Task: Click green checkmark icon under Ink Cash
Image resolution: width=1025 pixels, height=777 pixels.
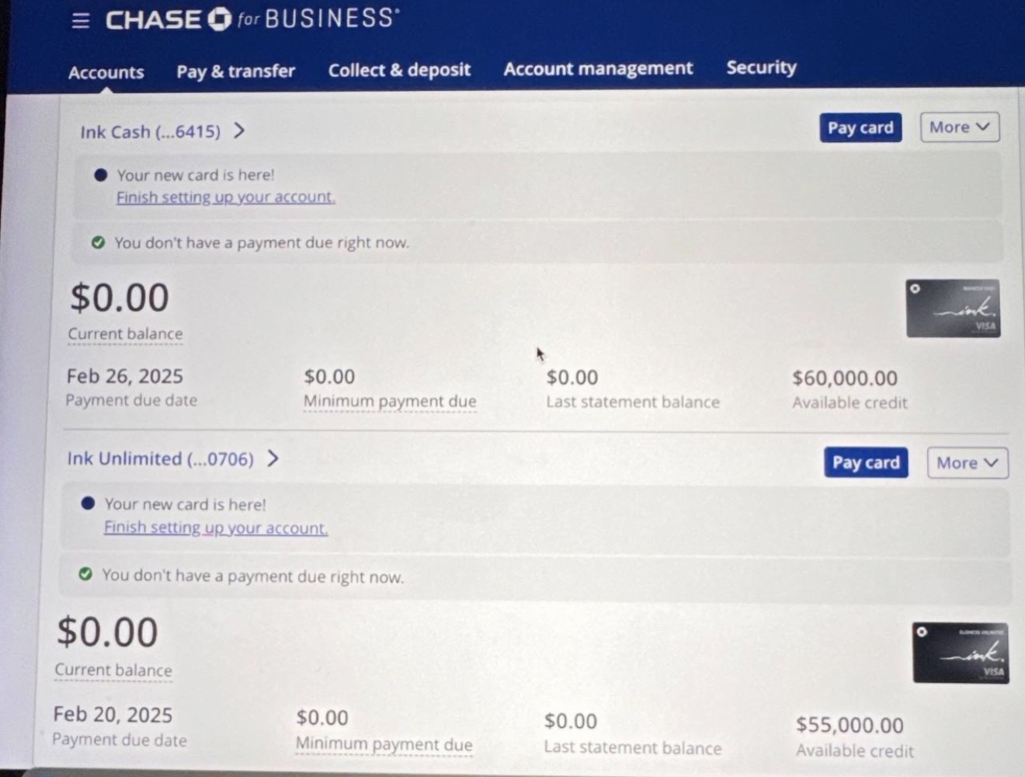Action: click(x=98, y=242)
